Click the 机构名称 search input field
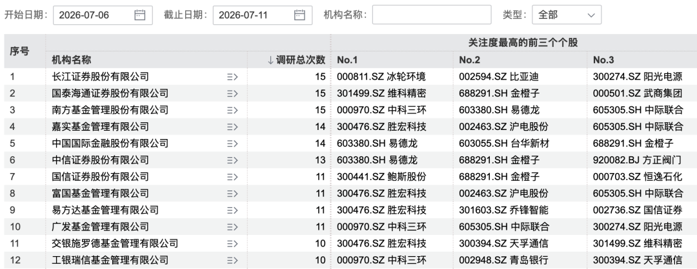697x269 pixels. (432, 15)
